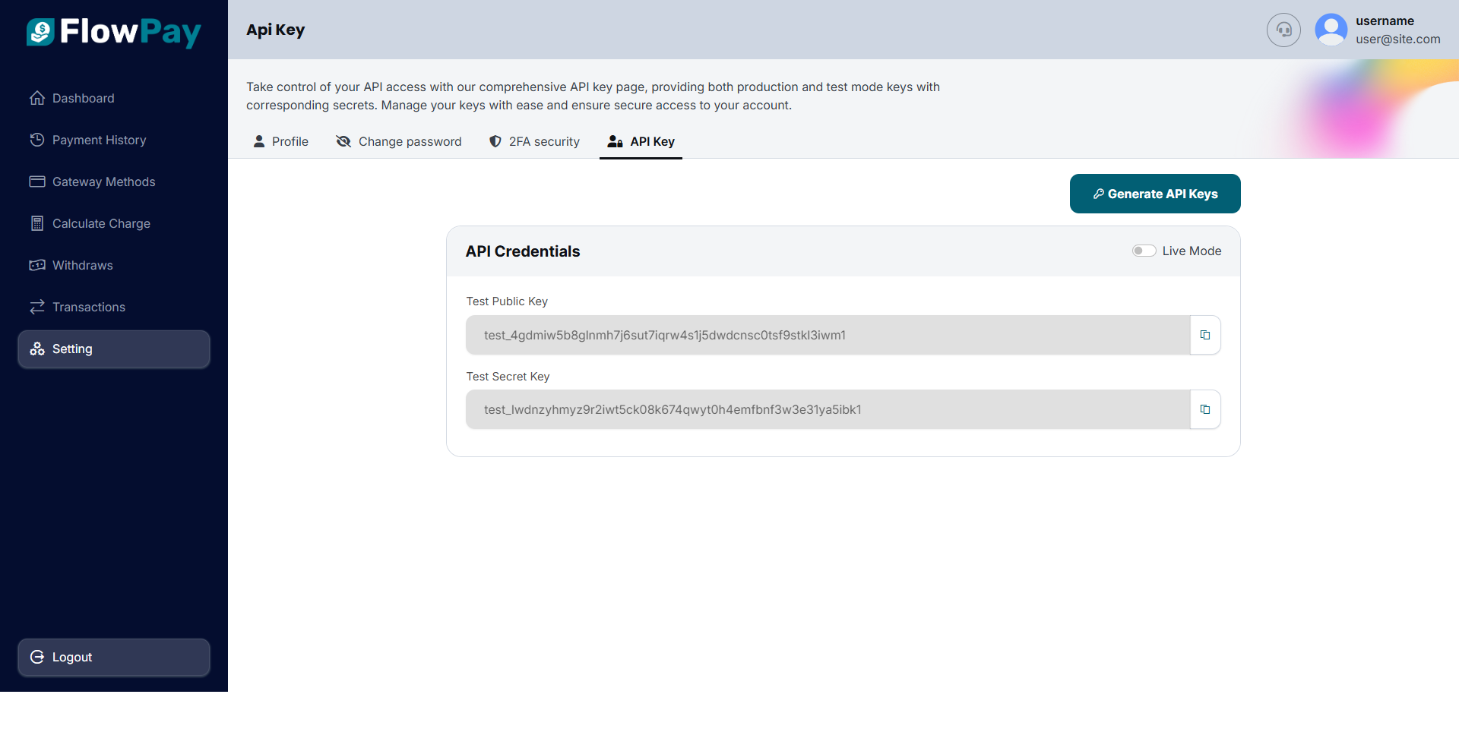Open Payment History page
The image size is (1459, 751).
pos(99,140)
